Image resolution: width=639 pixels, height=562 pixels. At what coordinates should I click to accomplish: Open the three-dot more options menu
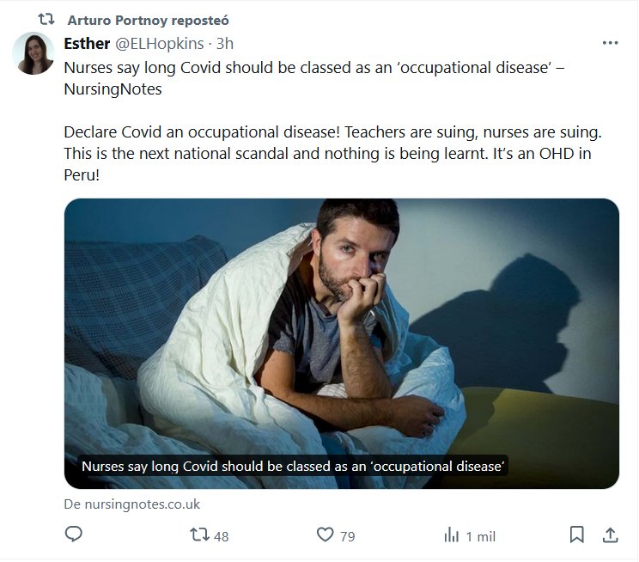coord(610,43)
